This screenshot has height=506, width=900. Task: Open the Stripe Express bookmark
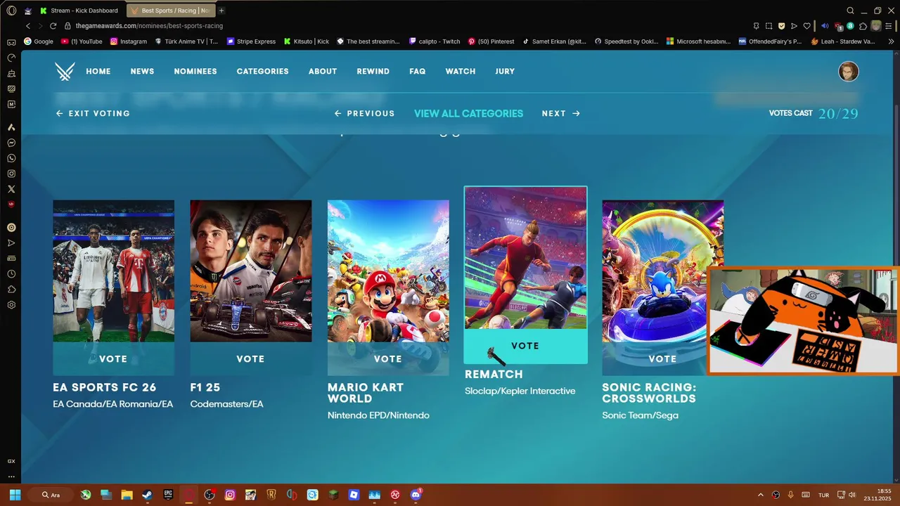(251, 41)
